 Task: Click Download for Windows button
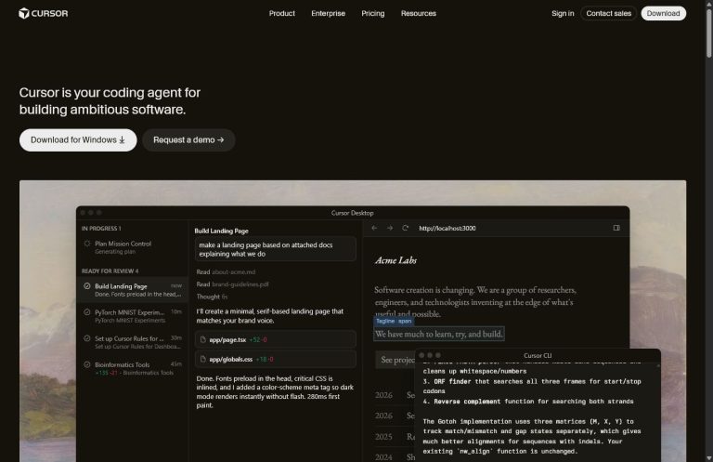(78, 139)
